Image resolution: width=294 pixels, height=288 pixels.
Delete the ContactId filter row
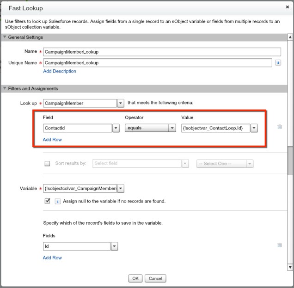point(279,127)
